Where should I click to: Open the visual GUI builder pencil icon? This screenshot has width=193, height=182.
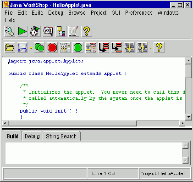click(x=74, y=31)
